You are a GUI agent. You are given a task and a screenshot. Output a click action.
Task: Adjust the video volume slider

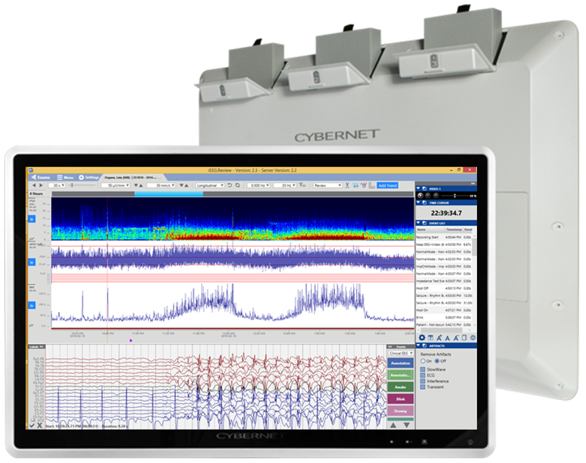453,196
